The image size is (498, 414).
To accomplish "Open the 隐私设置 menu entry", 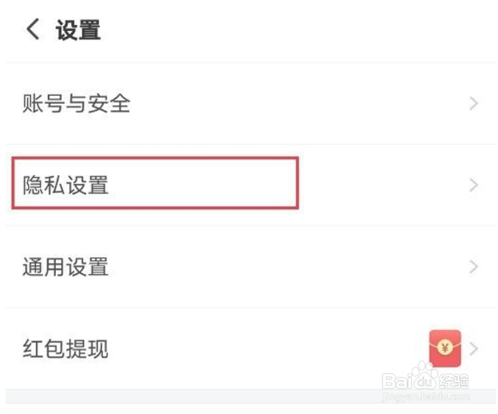I will pos(65,186).
